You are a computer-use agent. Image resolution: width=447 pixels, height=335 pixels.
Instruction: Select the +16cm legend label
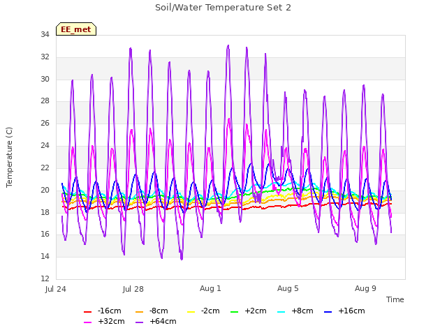351,311
